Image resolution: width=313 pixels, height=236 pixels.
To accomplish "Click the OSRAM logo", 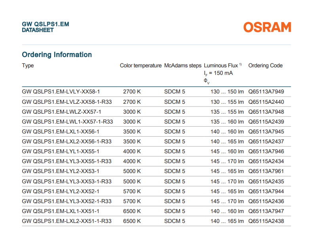I will 267,27.
